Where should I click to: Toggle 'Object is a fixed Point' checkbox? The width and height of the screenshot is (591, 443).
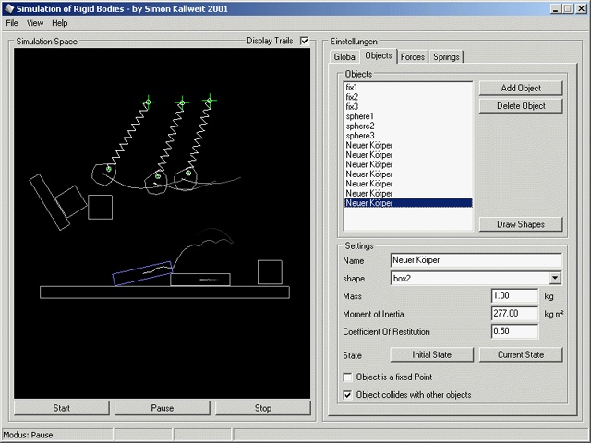click(x=347, y=377)
